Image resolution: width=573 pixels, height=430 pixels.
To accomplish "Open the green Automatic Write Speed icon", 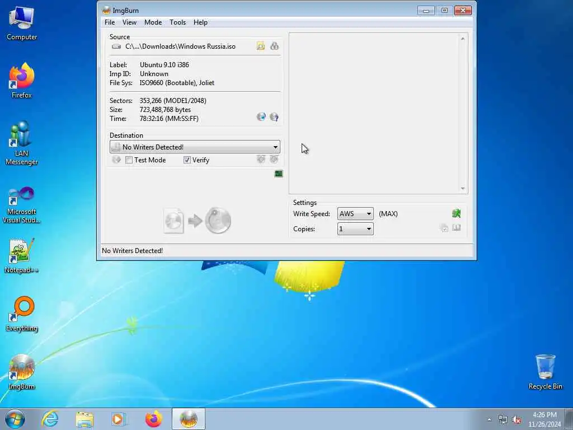I will point(456,213).
